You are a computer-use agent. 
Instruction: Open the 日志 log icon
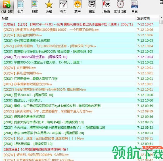pyautogui.click(x=134, y=7)
